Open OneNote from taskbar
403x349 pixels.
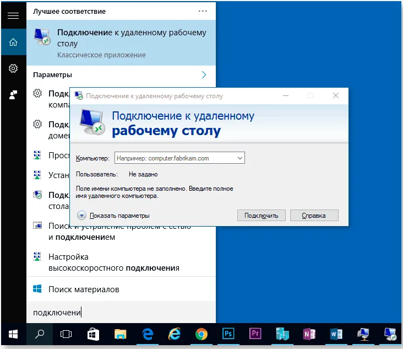[309, 334]
